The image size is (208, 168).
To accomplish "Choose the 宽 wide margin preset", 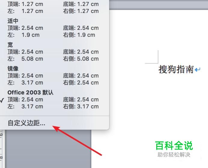I will (54, 52).
